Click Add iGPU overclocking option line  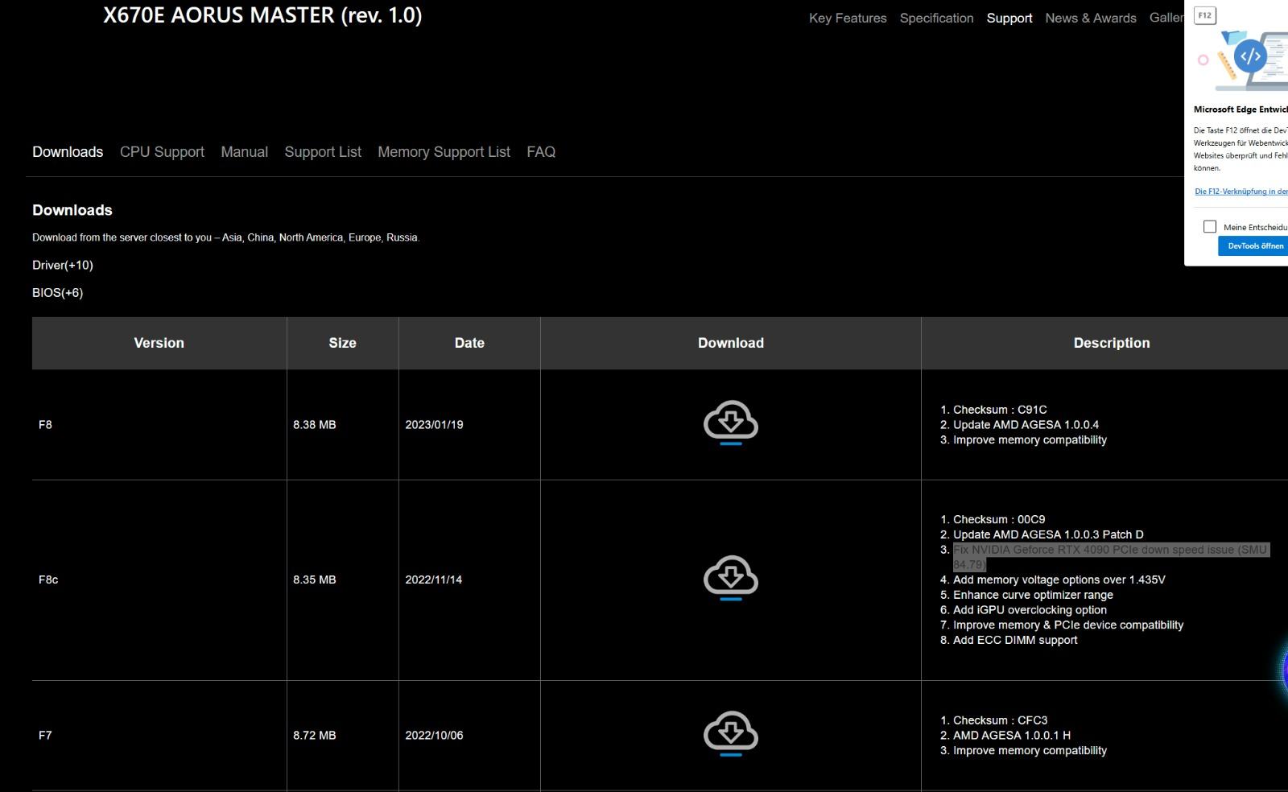1030,610
